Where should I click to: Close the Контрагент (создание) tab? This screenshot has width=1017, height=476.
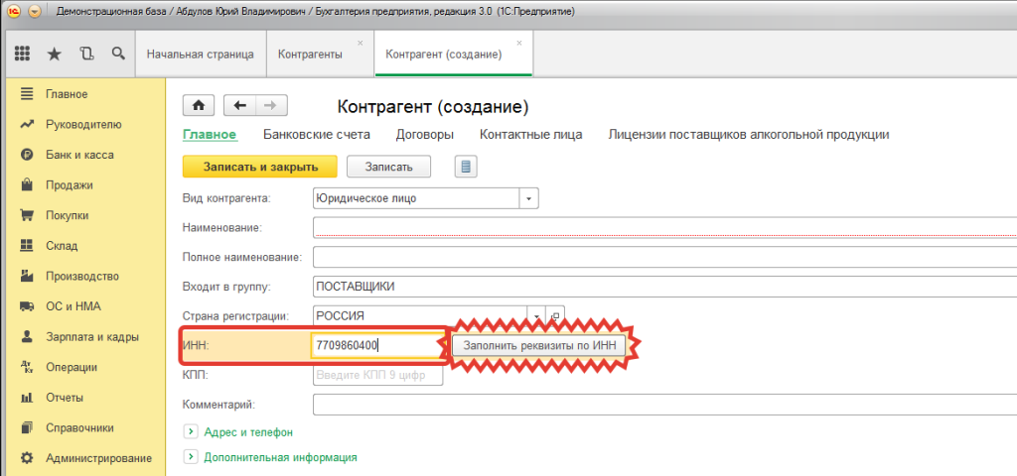click(518, 43)
